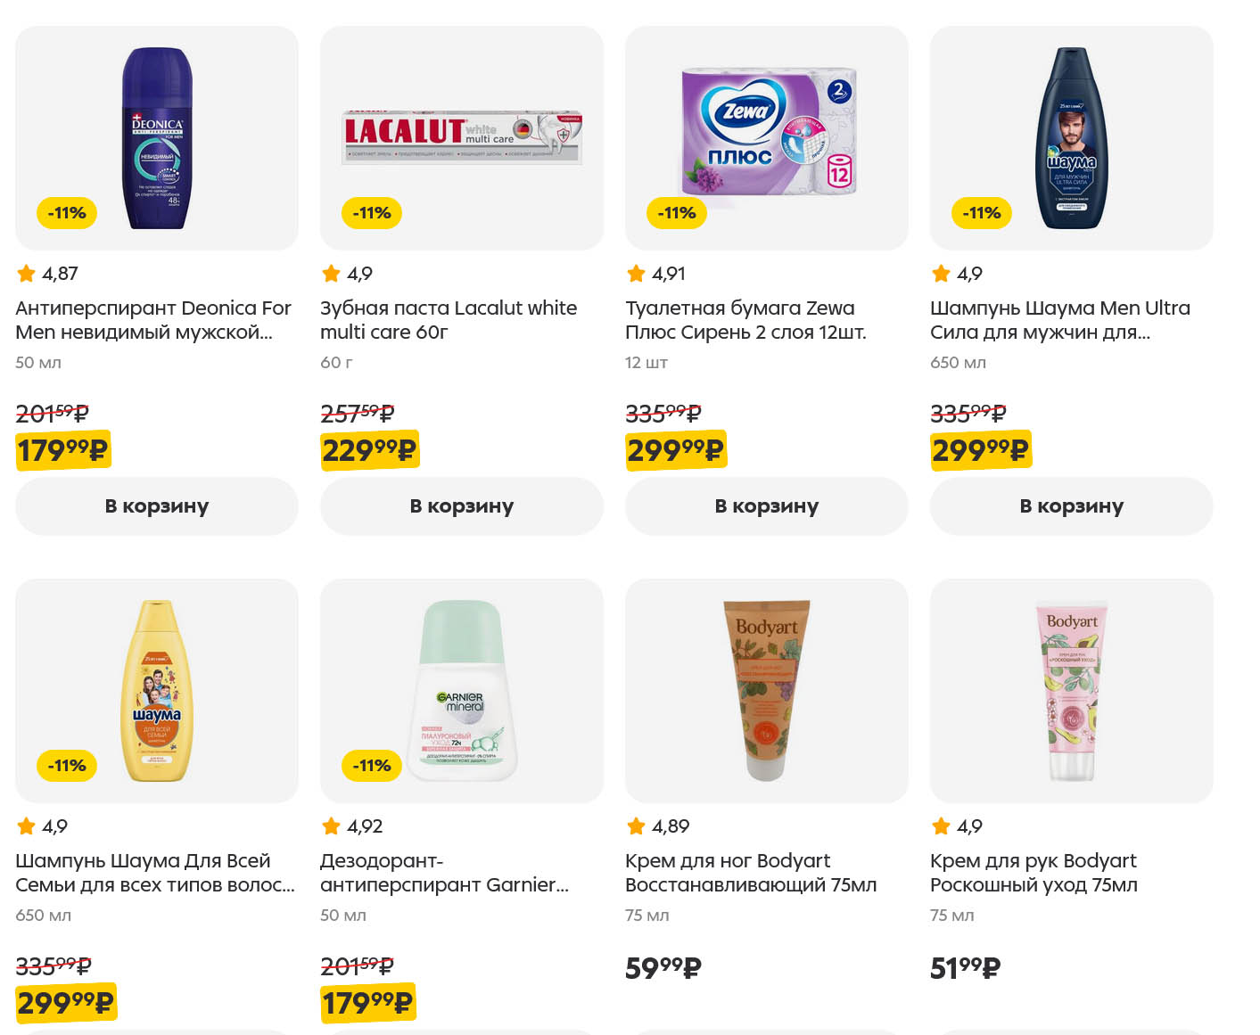Add Deonica antiperspirant to cart
The image size is (1260, 1035).
[x=157, y=506]
